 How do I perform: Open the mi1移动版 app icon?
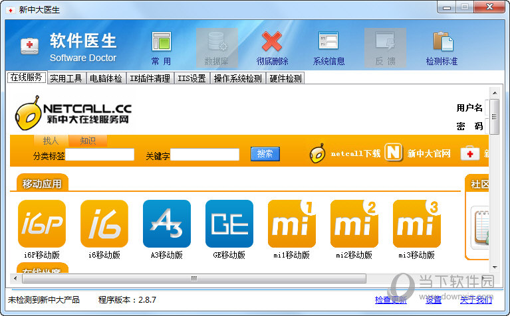(x=292, y=224)
